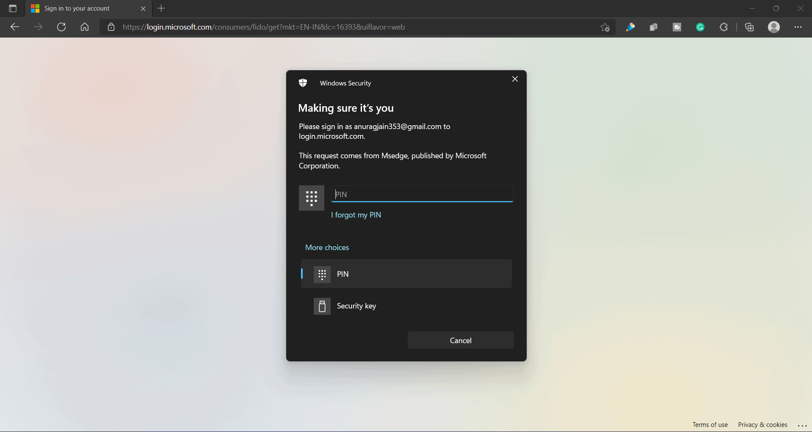Minimize the browser window
The image size is (812, 432).
click(x=752, y=8)
